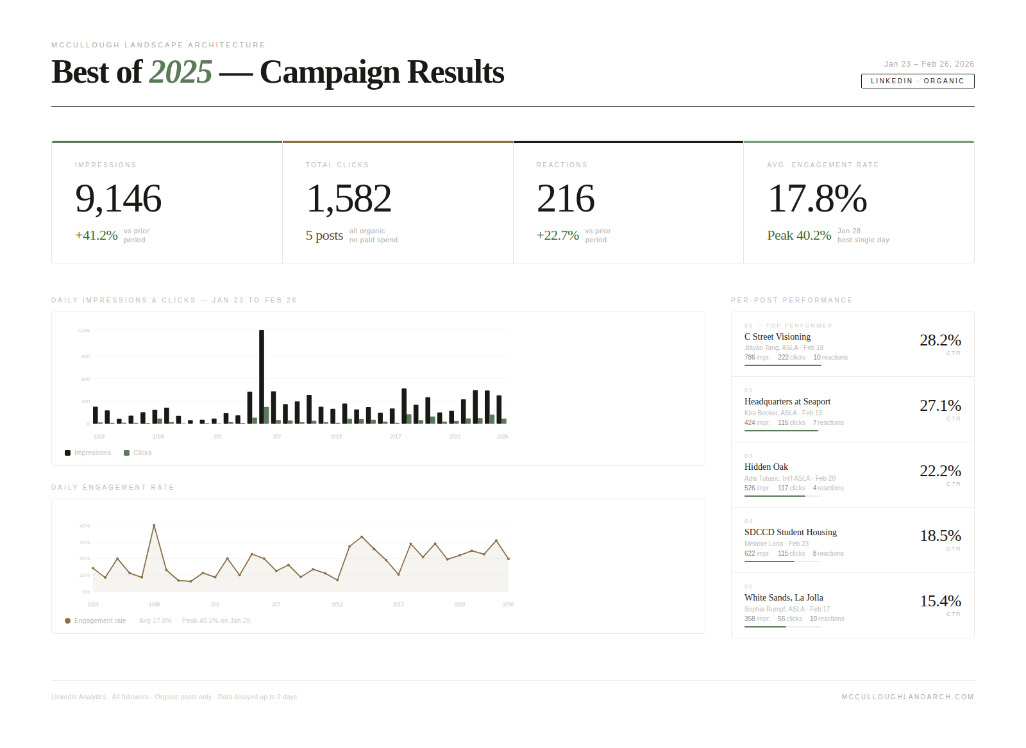This screenshot has height=748, width=1026.
Task: Click the 28.2% CTR value
Action: point(940,340)
